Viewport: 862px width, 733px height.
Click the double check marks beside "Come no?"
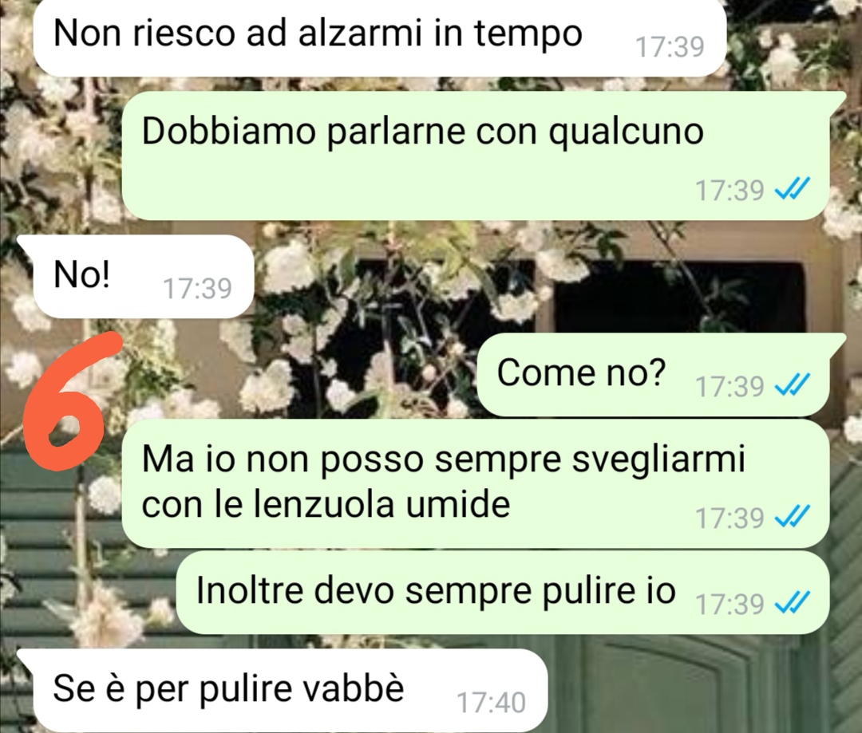[x=792, y=385]
